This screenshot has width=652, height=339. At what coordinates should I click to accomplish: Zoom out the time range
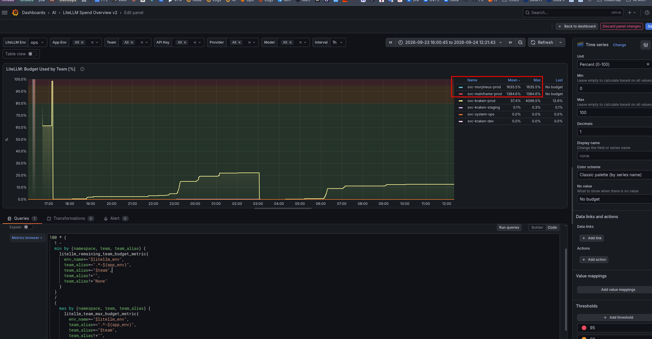tap(520, 42)
